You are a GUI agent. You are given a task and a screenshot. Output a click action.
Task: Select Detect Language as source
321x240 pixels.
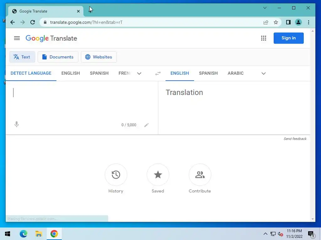pyautogui.click(x=31, y=73)
